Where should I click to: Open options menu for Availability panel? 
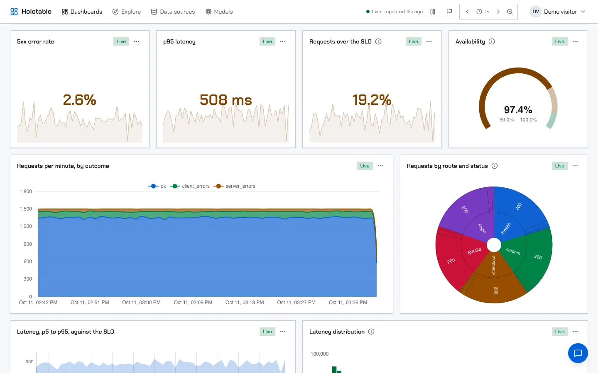click(575, 41)
